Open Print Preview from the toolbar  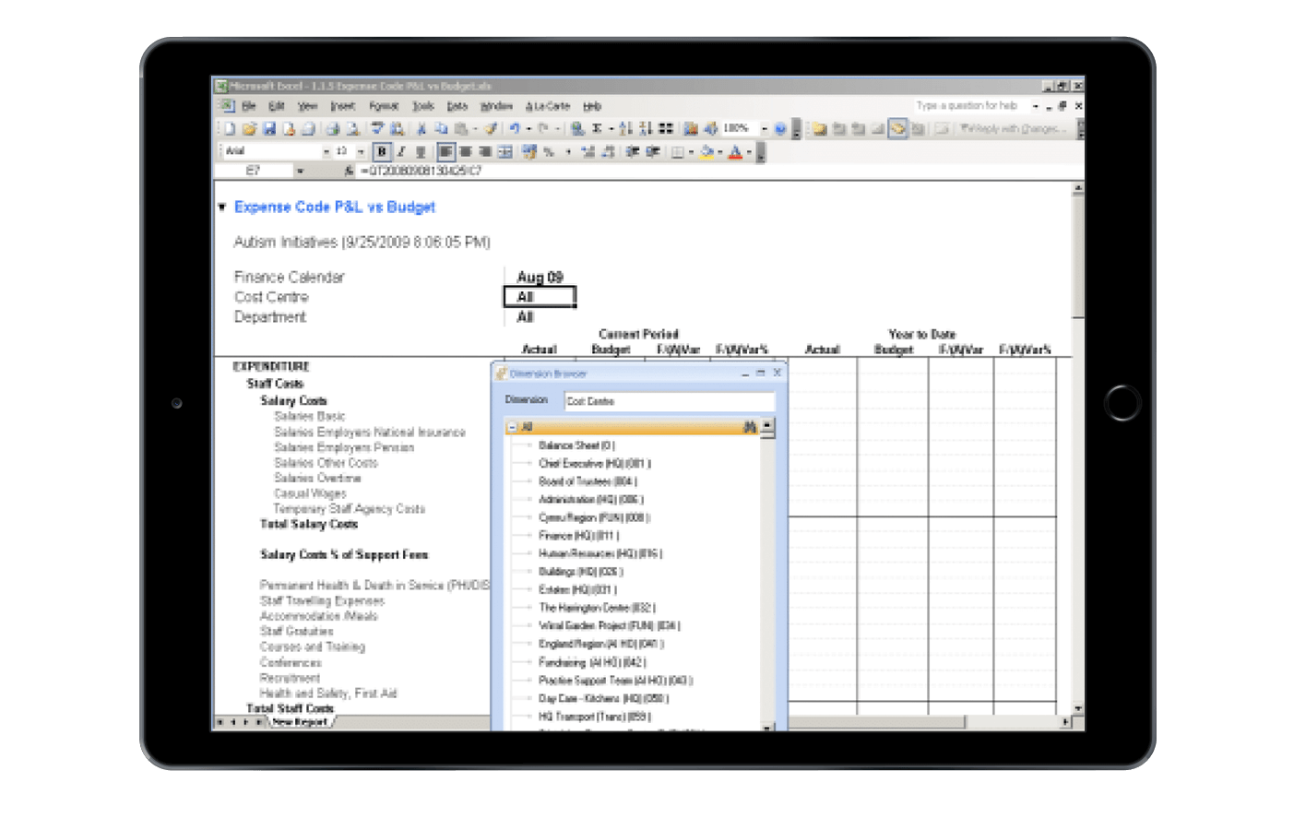point(352,129)
